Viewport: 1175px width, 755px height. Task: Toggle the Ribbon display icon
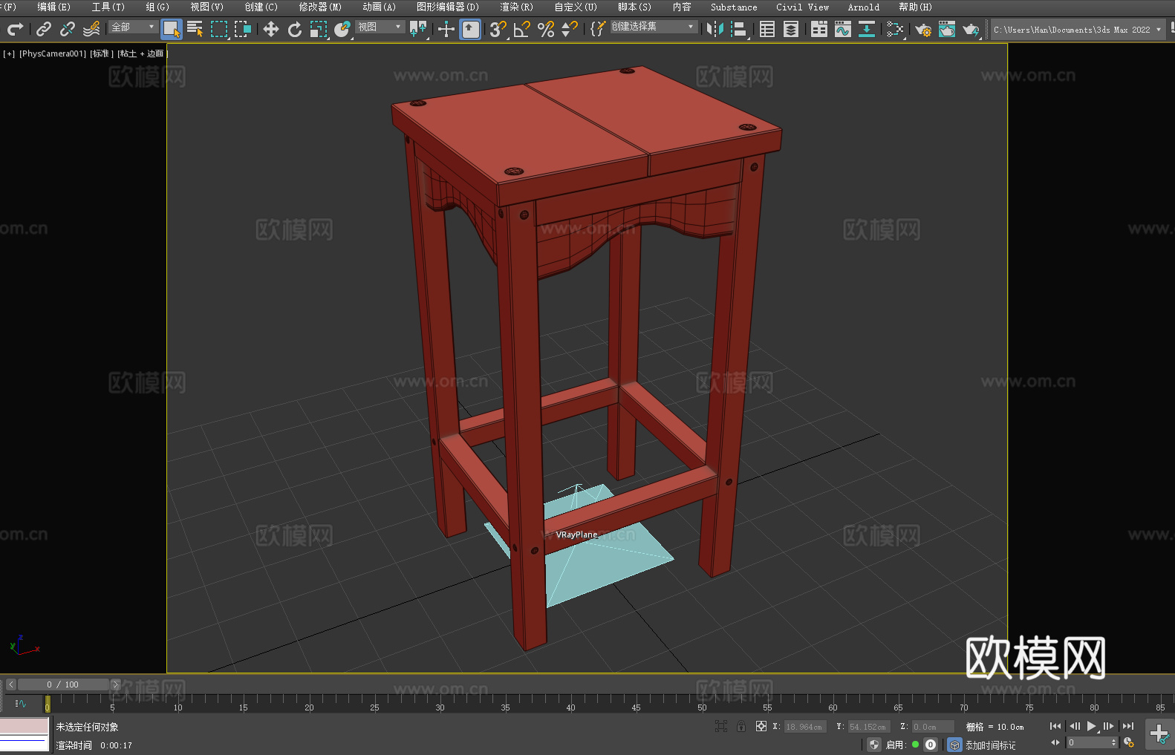coord(819,29)
